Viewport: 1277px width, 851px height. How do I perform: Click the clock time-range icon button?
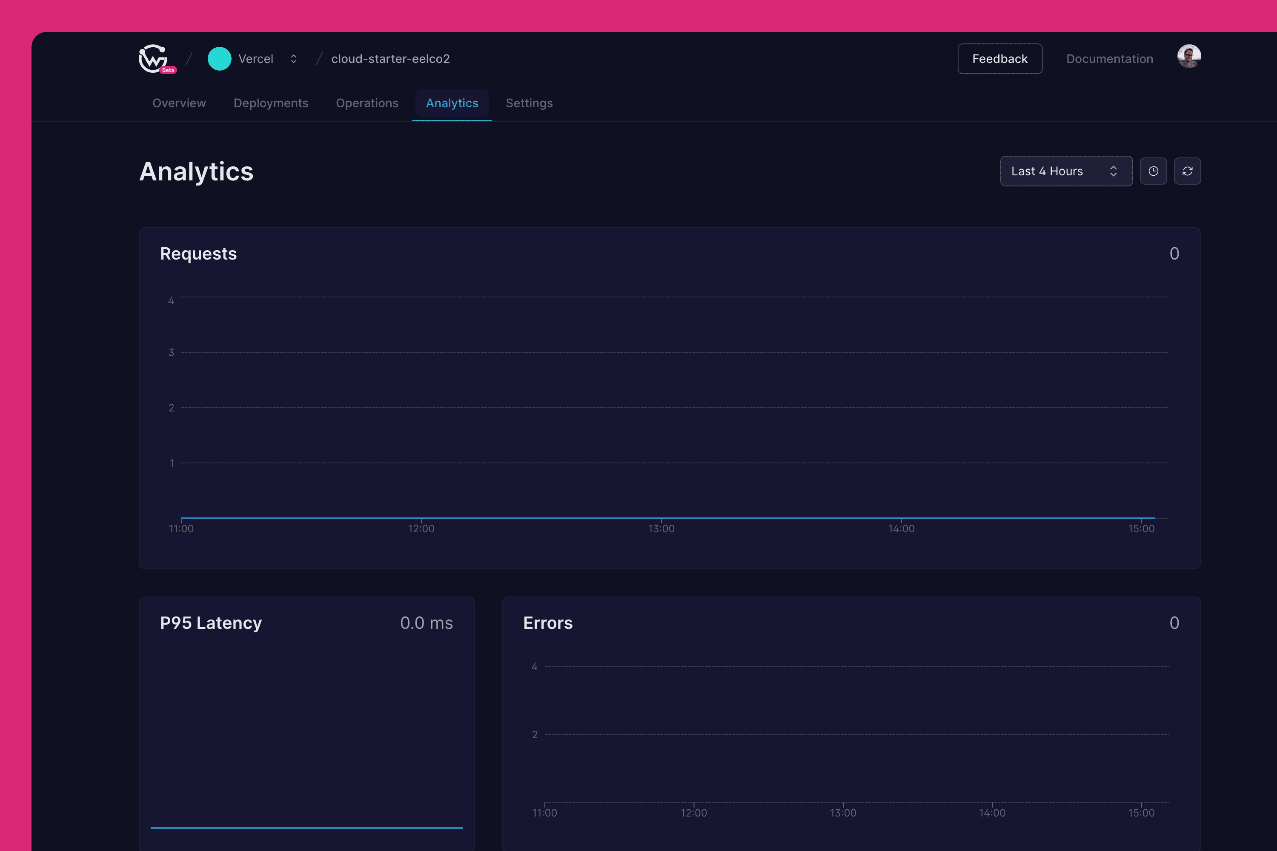pos(1153,171)
